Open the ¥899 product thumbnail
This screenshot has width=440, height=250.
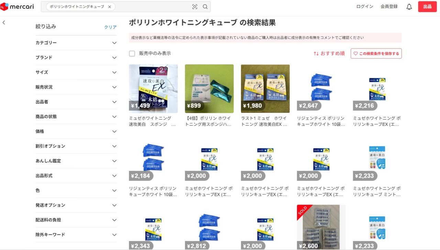pos(209,88)
